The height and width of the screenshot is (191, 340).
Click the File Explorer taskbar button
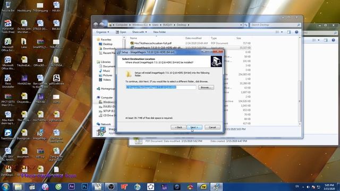click(x=18, y=187)
